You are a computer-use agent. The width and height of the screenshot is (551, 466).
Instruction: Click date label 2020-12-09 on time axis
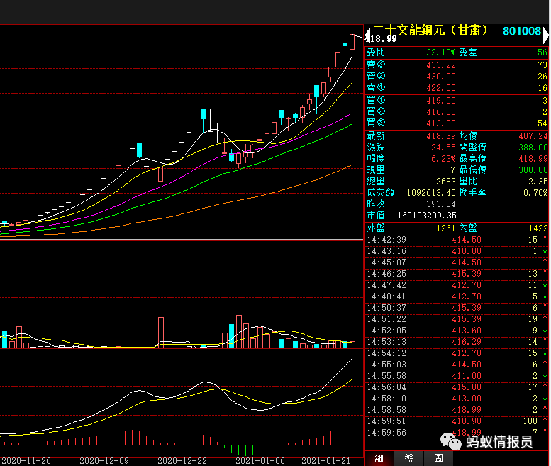[x=104, y=461]
